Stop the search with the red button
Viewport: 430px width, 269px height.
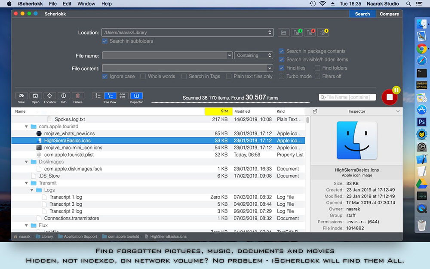click(390, 97)
